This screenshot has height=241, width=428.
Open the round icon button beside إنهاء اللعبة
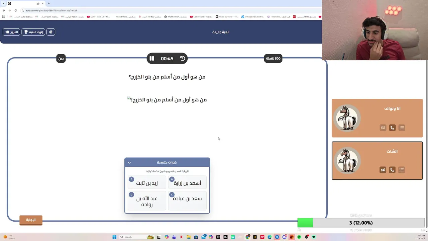coord(51,32)
